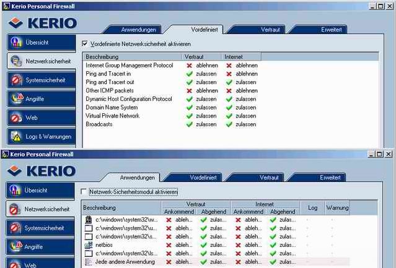The height and width of the screenshot is (268, 396).
Task: Toggle Vertraut allow icon for Ping and Tracert in
Action: pyautogui.click(x=189, y=74)
